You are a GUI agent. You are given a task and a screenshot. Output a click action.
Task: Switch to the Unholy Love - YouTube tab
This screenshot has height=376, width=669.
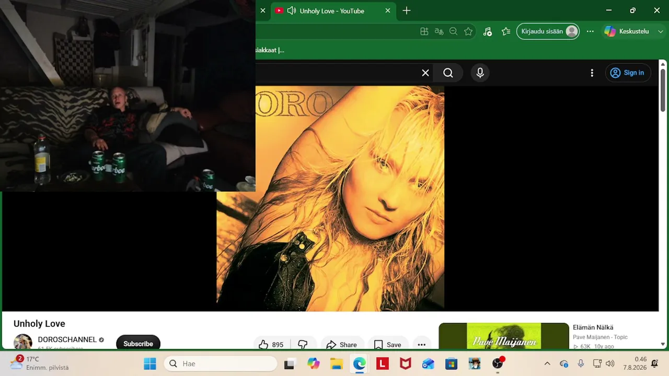332,11
